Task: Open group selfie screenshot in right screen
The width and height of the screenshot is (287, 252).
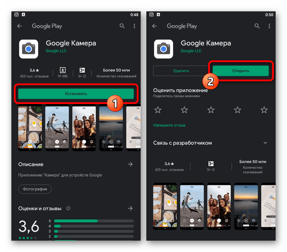Action: (219, 206)
